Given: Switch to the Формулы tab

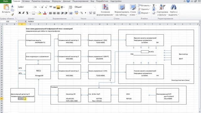Looking at the screenshot, I should pyautogui.click(x=56, y=1).
